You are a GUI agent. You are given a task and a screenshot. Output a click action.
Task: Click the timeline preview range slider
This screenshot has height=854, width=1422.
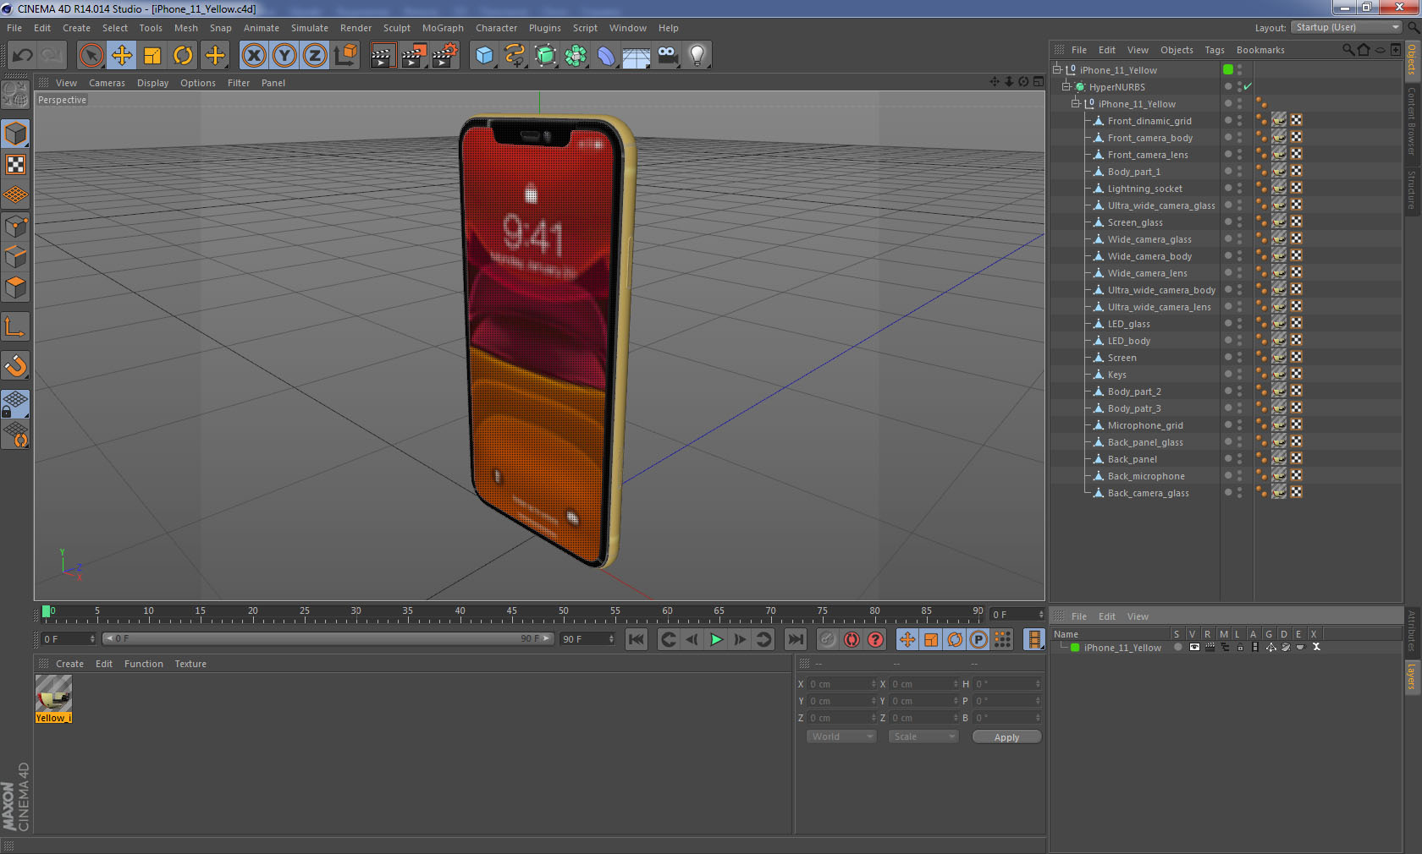(x=328, y=638)
